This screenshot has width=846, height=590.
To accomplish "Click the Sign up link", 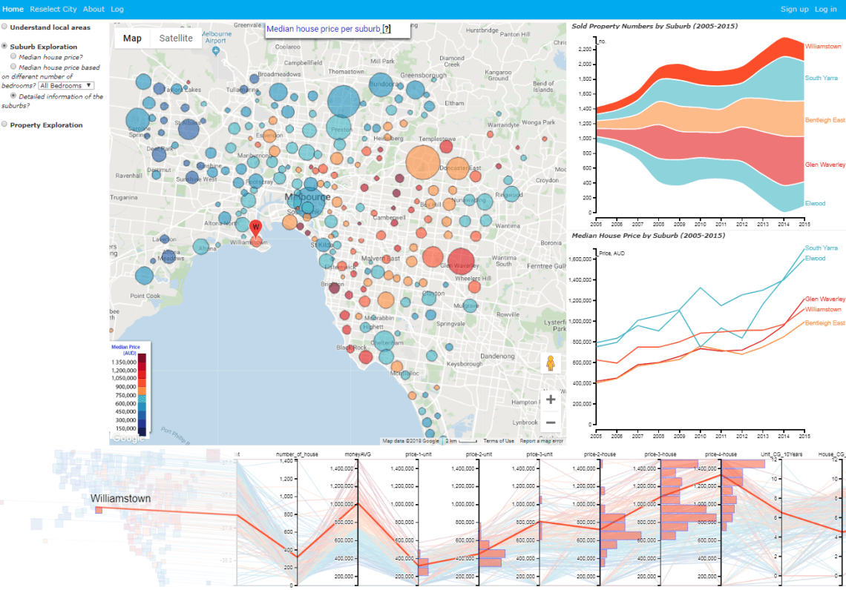I will pos(794,9).
